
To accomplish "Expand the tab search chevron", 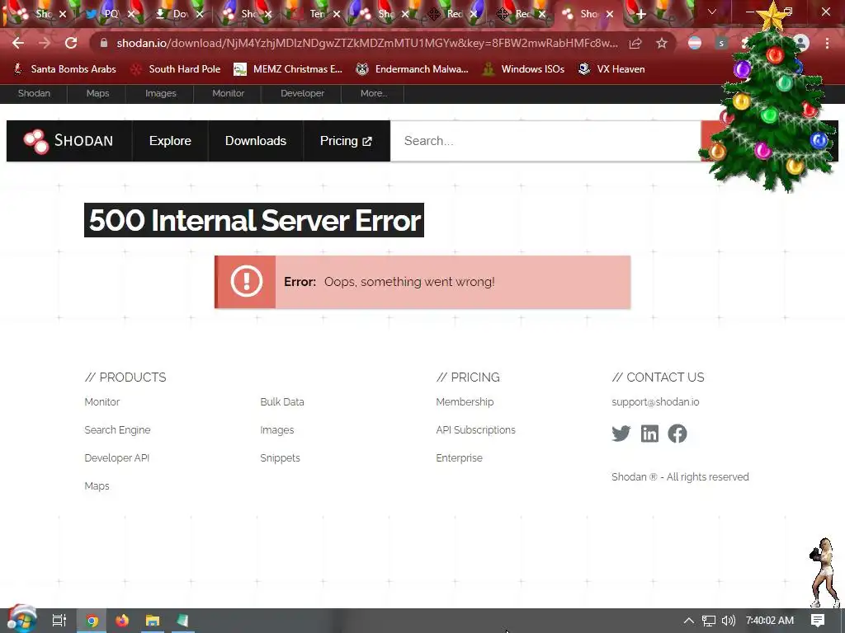I will [712, 12].
